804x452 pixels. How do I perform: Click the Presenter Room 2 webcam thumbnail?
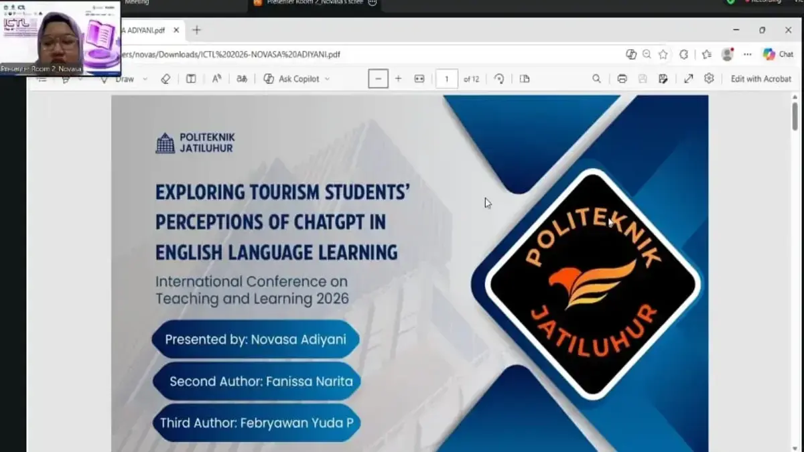(x=60, y=37)
